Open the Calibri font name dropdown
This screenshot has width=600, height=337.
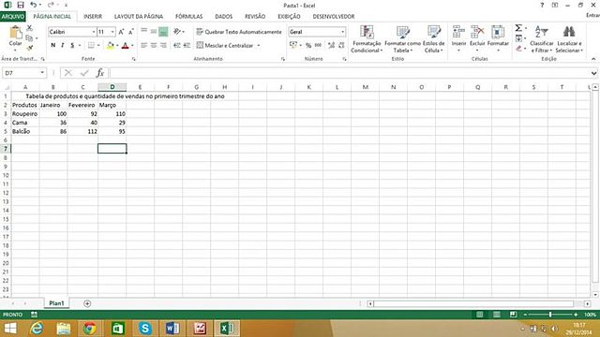coord(93,32)
